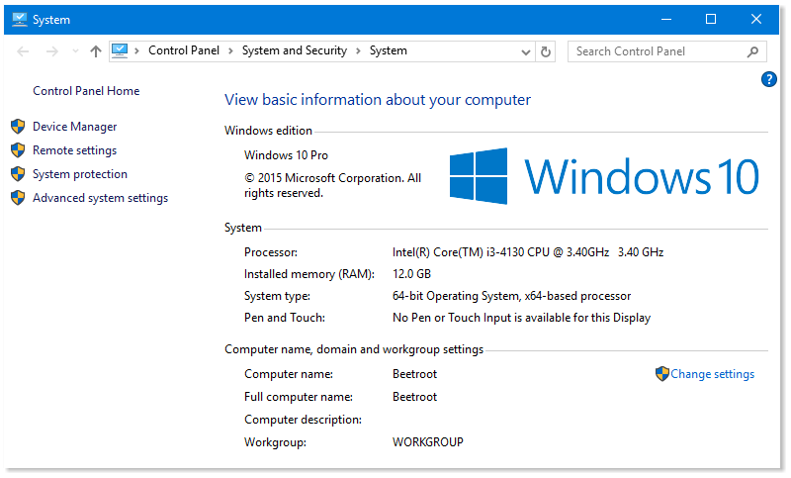Image resolution: width=791 pixels, height=478 pixels.
Task: Expand chevron after Control Panel breadcrumb
Action: click(x=230, y=51)
